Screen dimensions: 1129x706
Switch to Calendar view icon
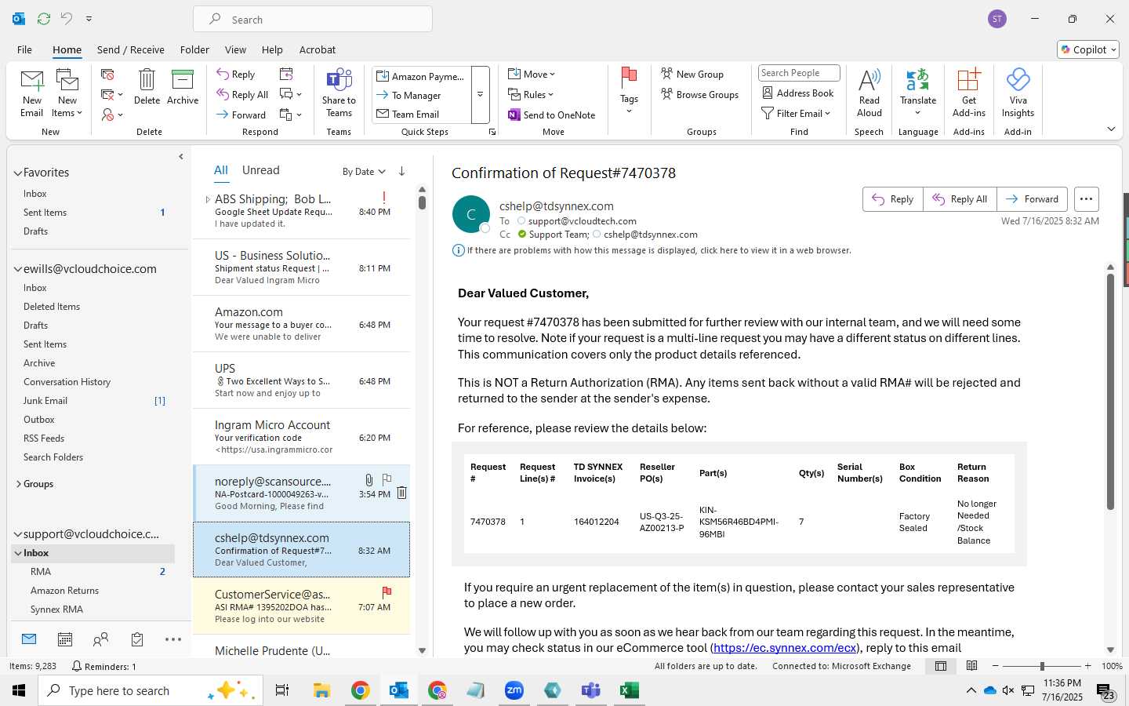coord(65,639)
